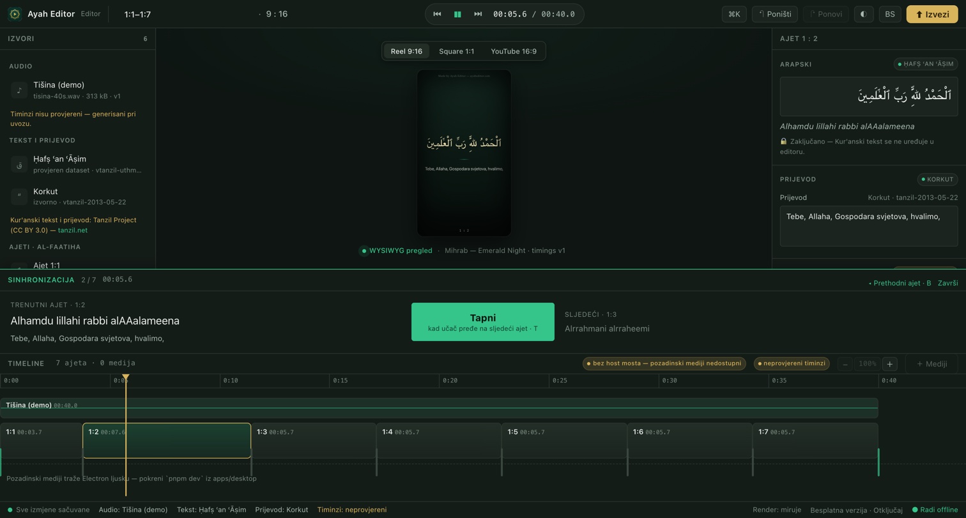Image resolution: width=966 pixels, height=518 pixels.
Task: Click the video preview thumbnail
Action: pos(464,153)
